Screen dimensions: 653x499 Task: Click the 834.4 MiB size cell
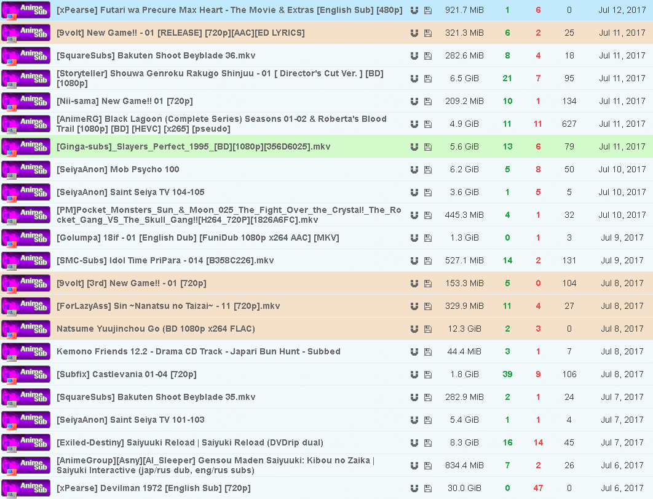pos(464,465)
